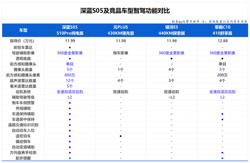The image size is (250, 163).
Task: Click the 11.99 price for 深蓝S05
Action: pos(70,41)
